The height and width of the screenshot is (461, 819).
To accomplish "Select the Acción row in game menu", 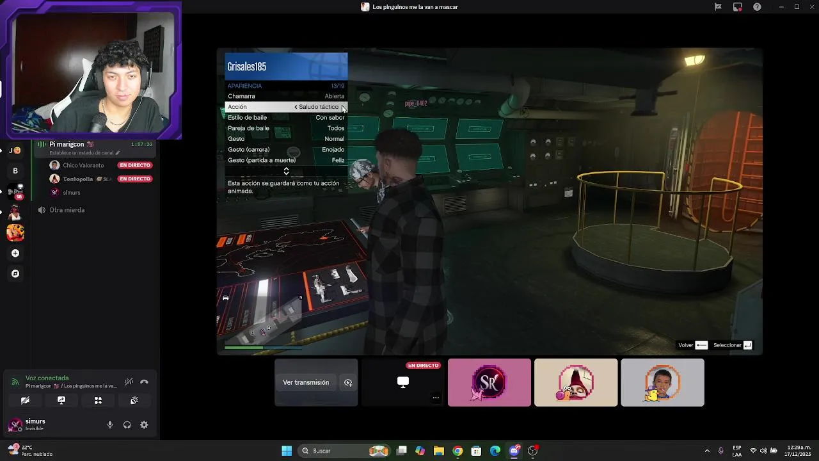I will pyautogui.click(x=286, y=107).
